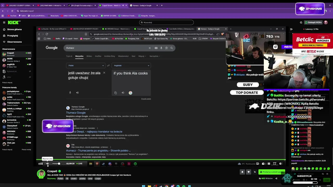Open Chef_jan channel in sidebar
The image size is (333, 187).
(x=17, y=144)
